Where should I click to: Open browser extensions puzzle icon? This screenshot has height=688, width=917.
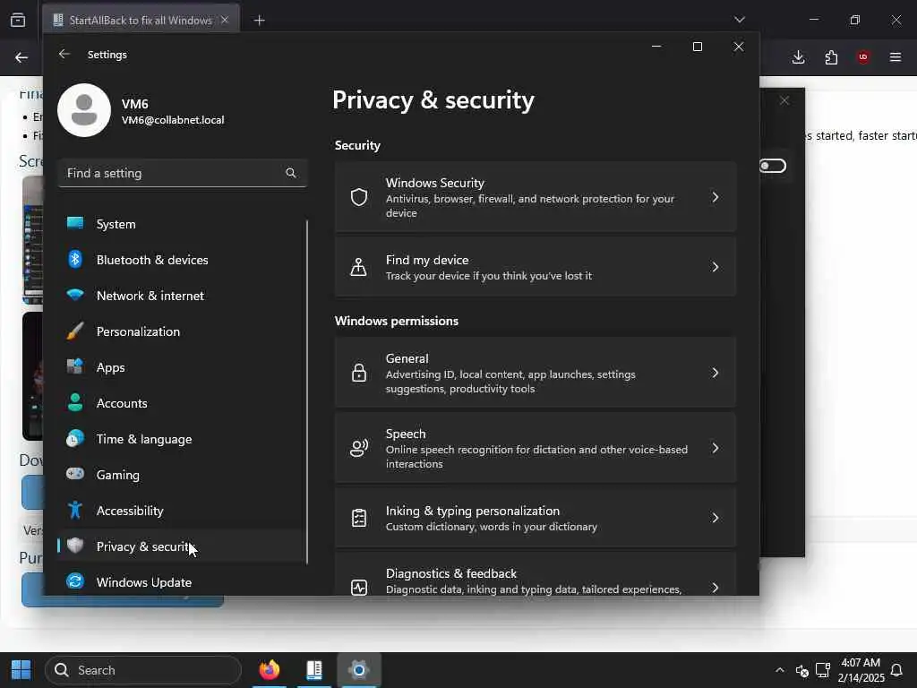(x=831, y=56)
